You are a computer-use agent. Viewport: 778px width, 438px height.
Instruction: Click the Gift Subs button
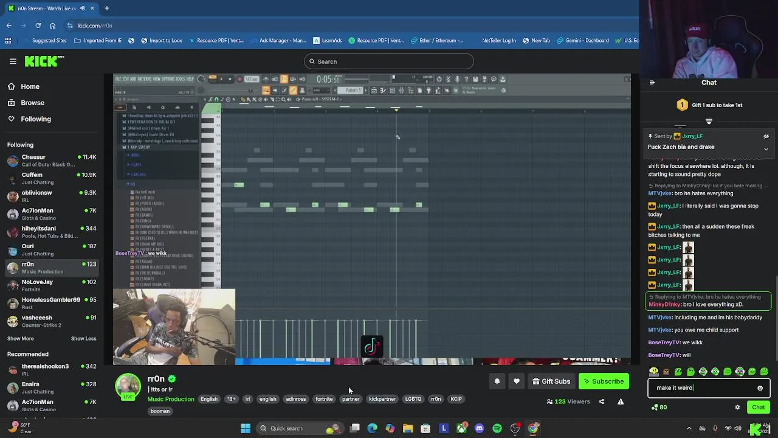pyautogui.click(x=552, y=381)
